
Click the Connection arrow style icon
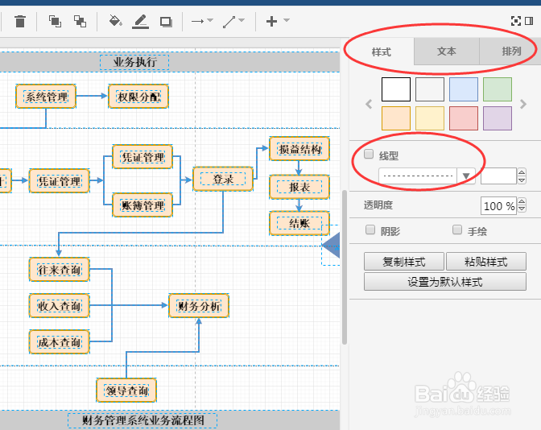click(198, 22)
